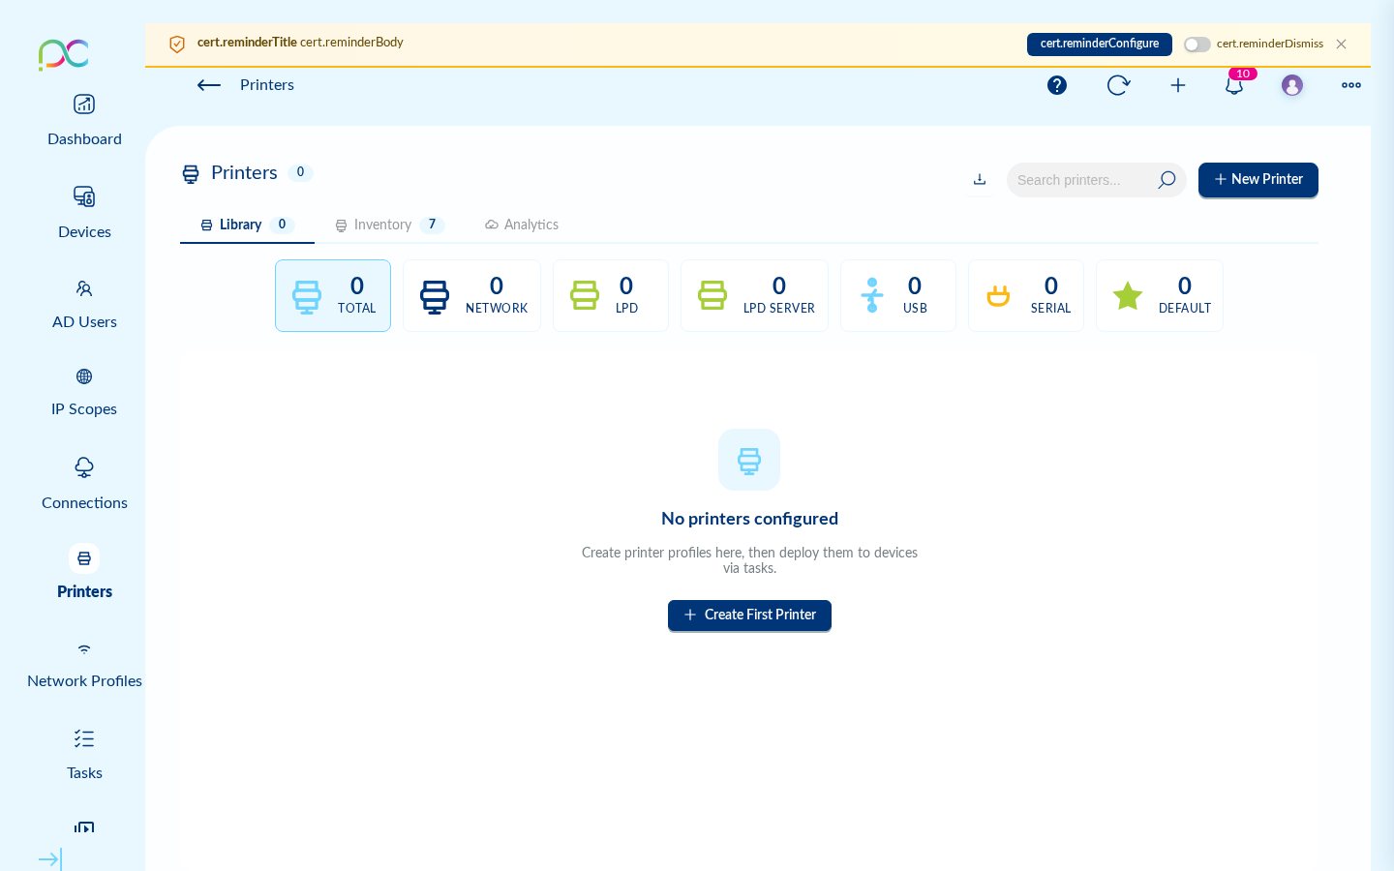This screenshot has height=871, width=1394.
Task: Switch to the Inventory tab
Action: point(389,225)
